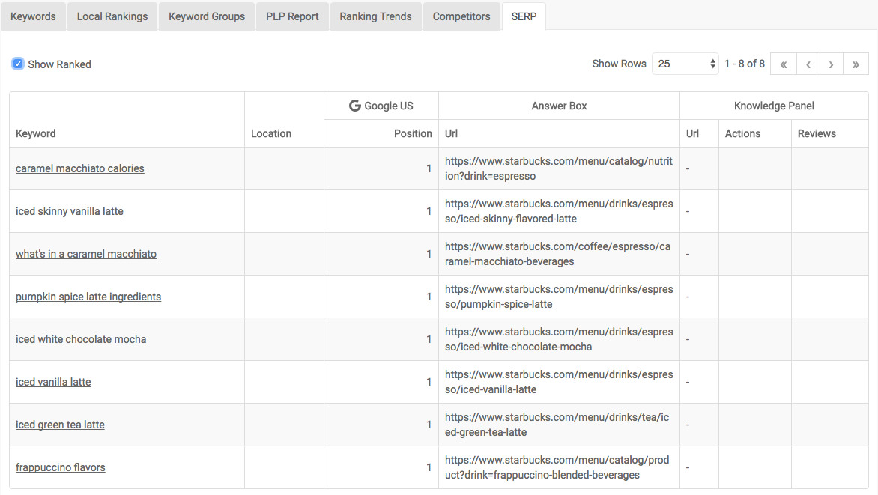
Task: Open 'frappuccino flavors' keyword link
Action: (61, 467)
